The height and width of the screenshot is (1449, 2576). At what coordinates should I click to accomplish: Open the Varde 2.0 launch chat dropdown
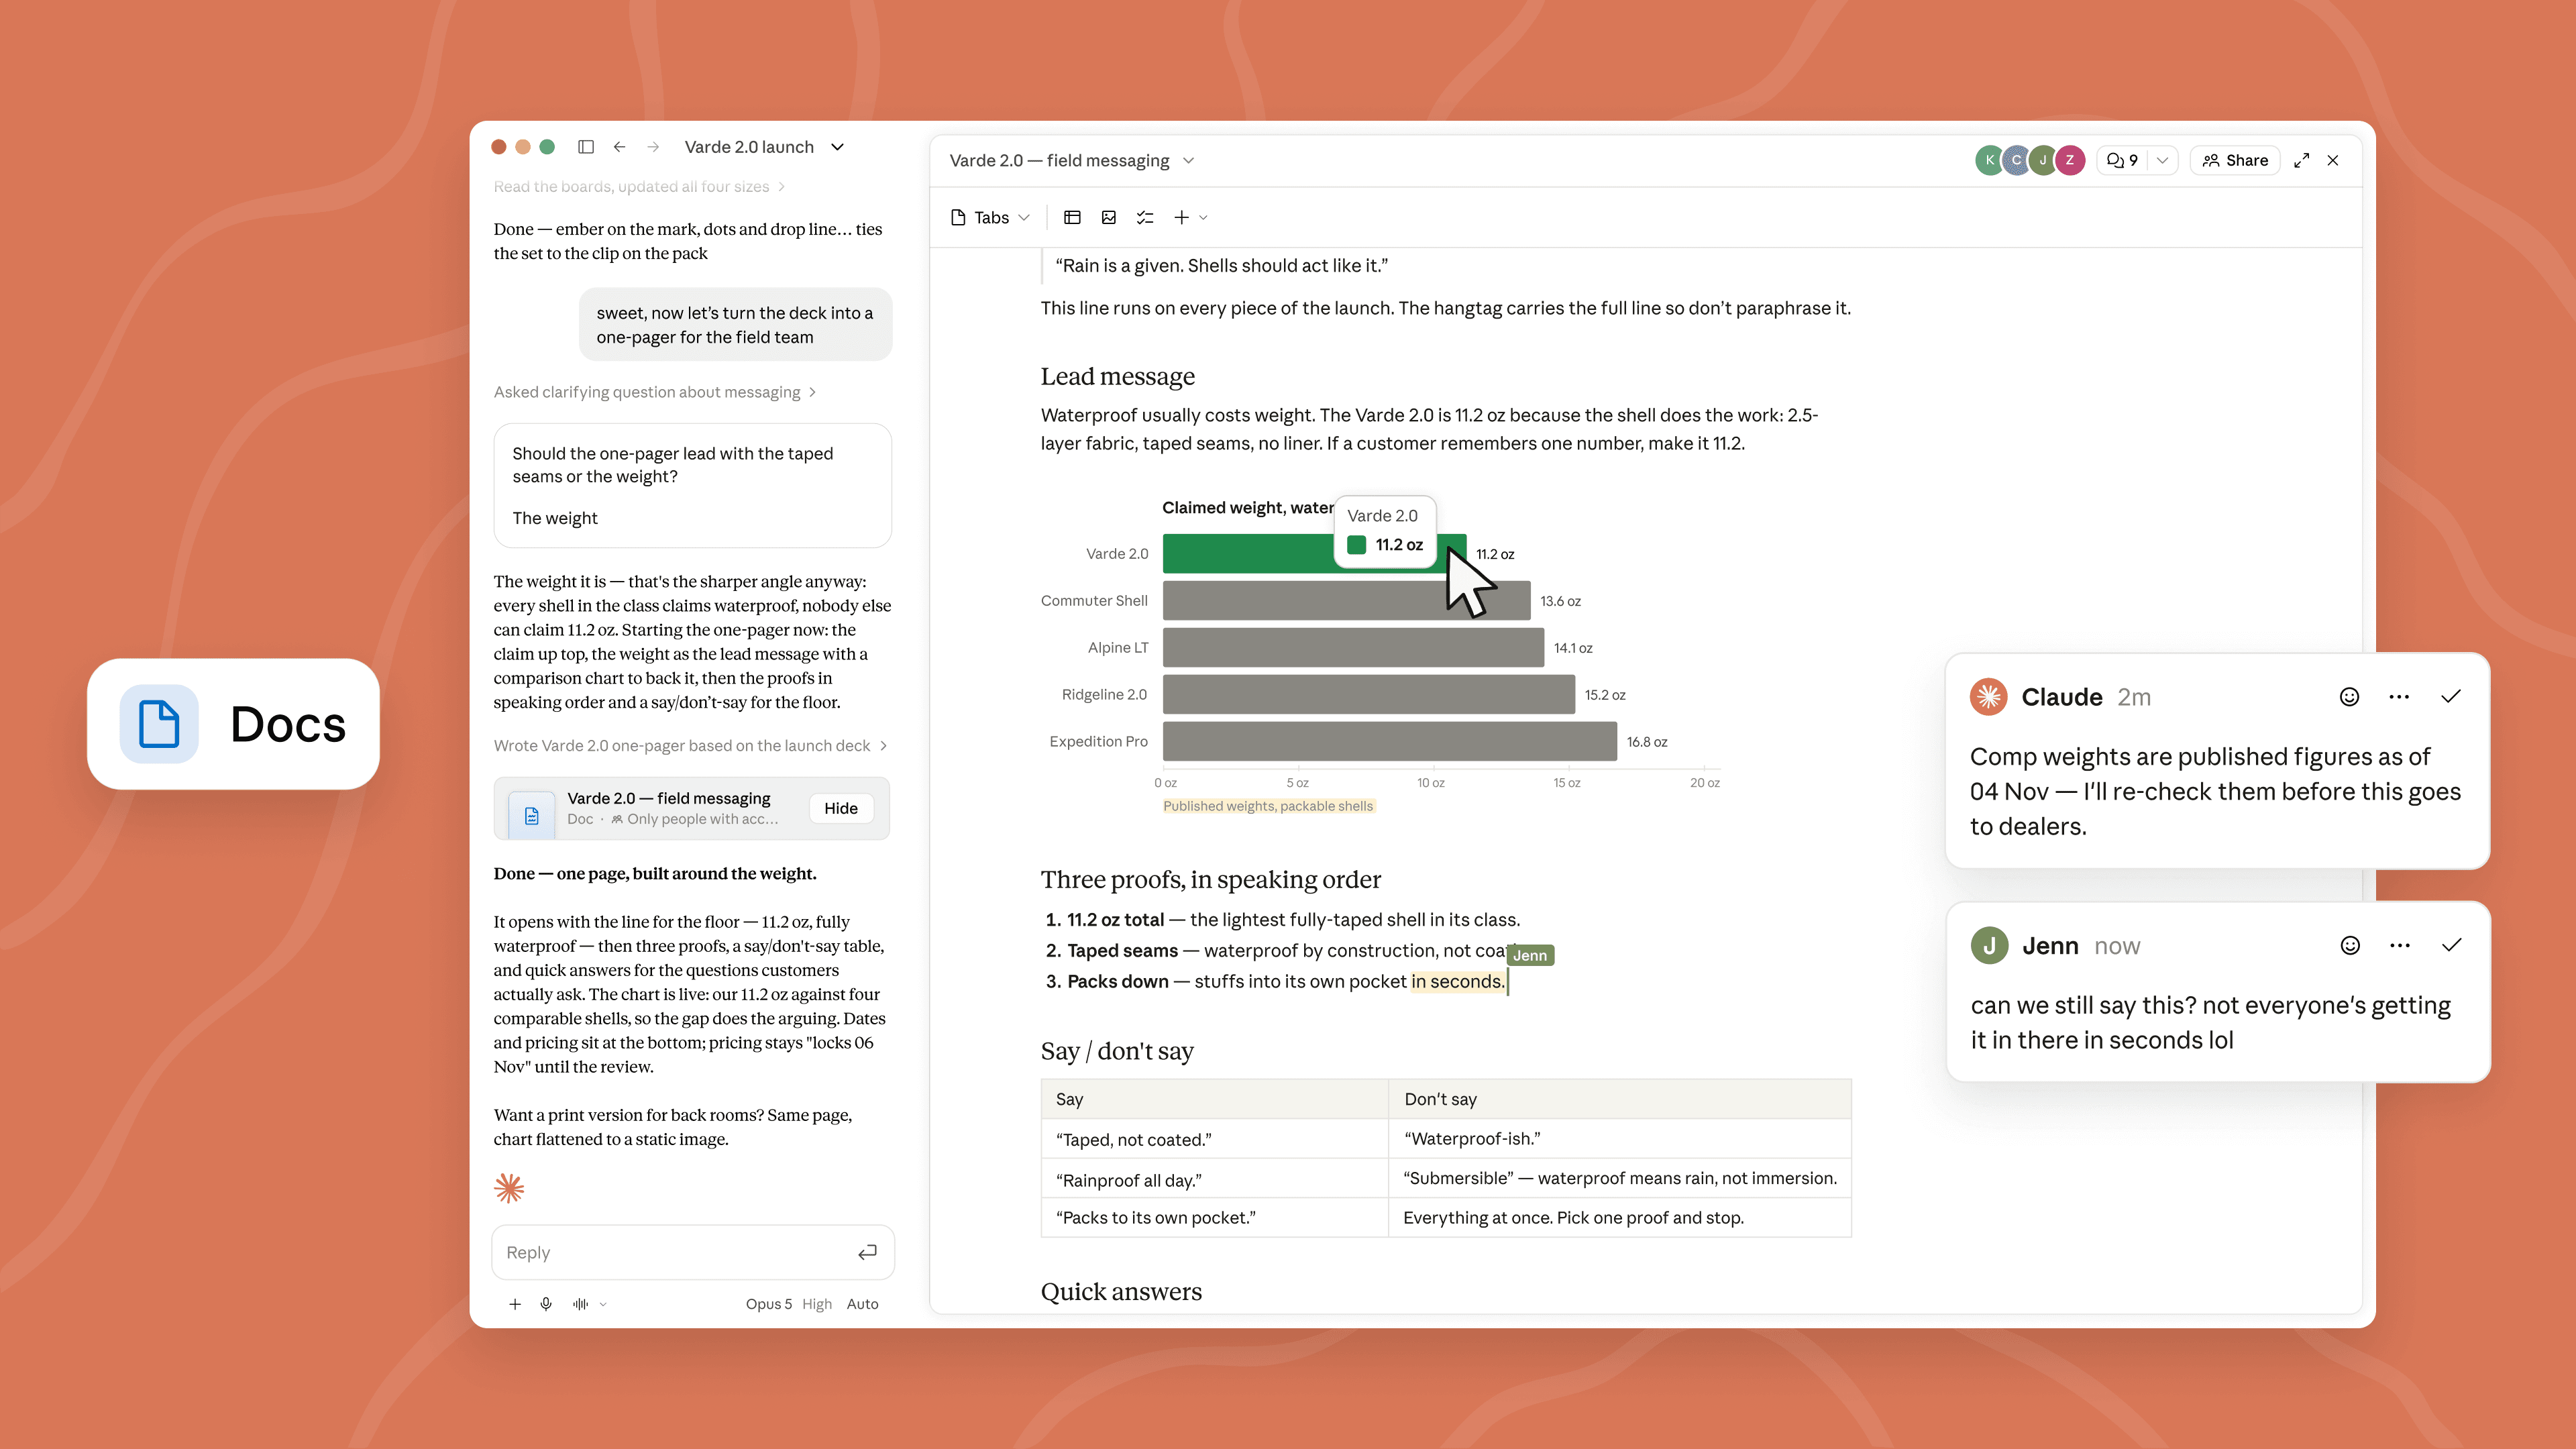click(x=838, y=147)
